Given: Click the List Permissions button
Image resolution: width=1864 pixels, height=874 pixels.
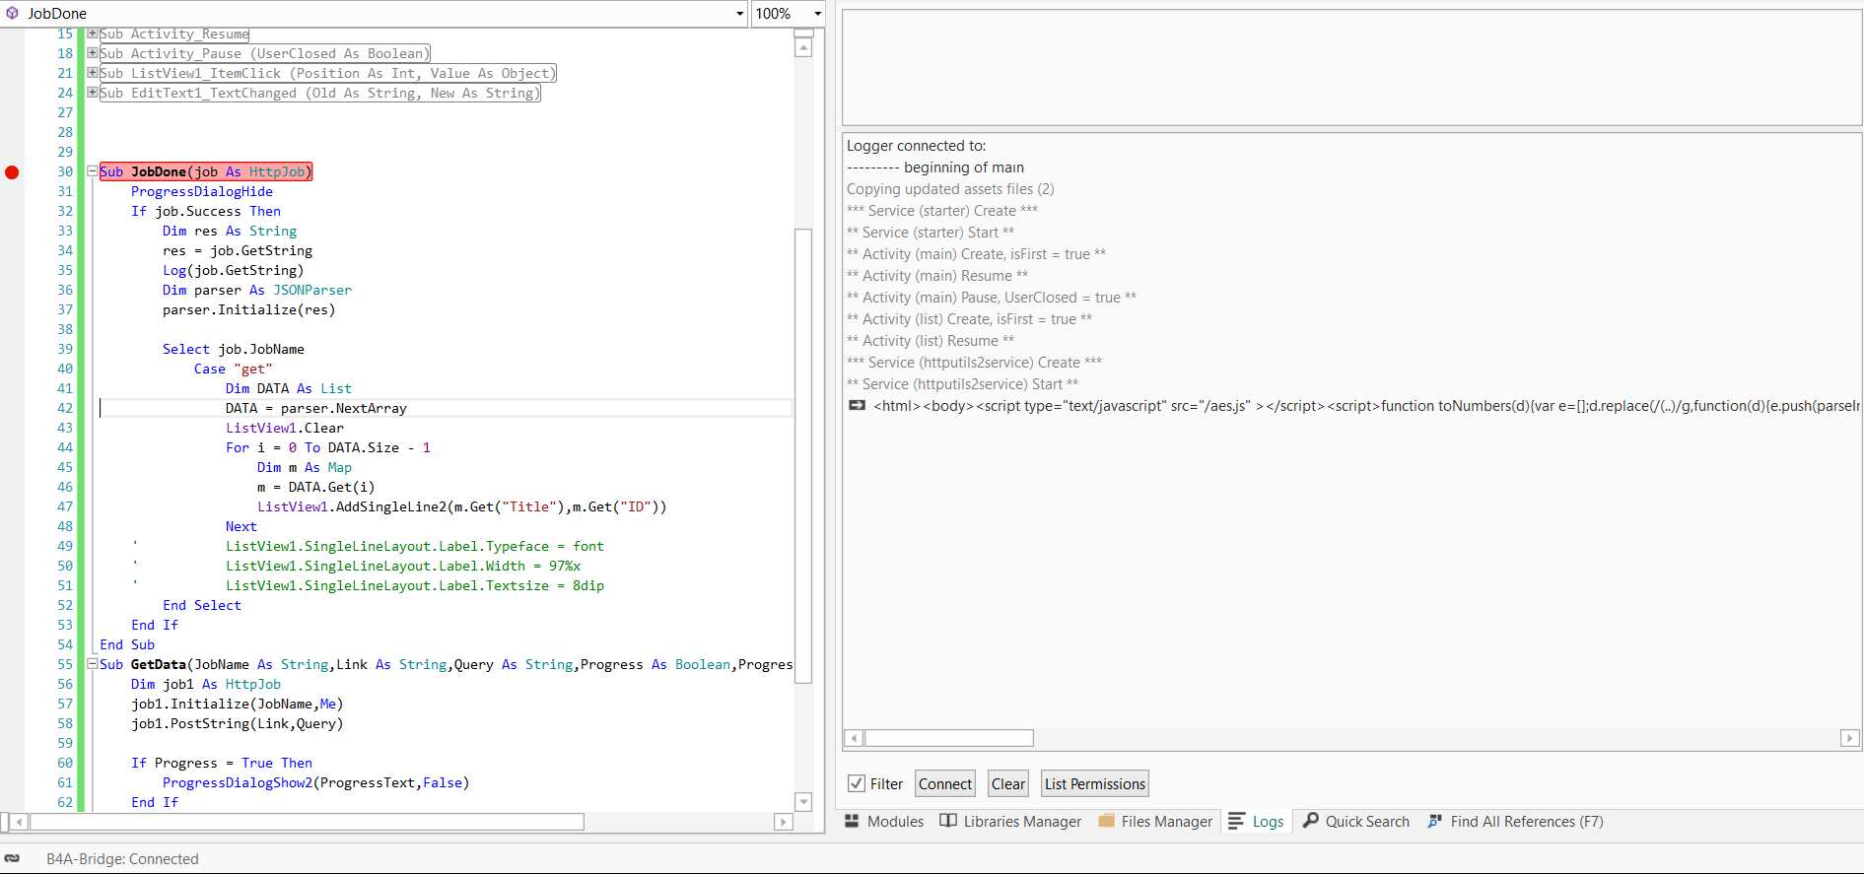Looking at the screenshot, I should tap(1094, 783).
